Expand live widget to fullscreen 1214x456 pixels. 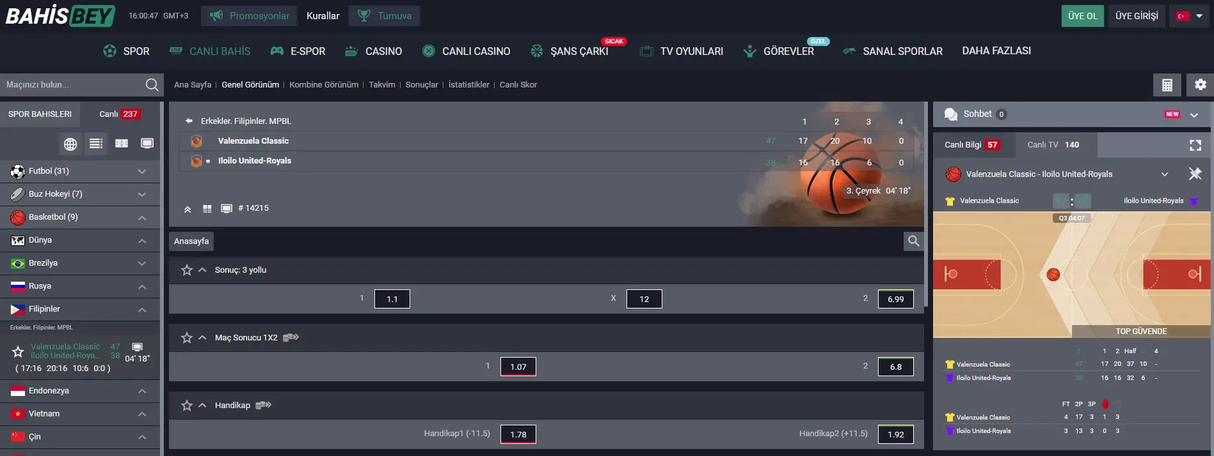[x=1195, y=145]
